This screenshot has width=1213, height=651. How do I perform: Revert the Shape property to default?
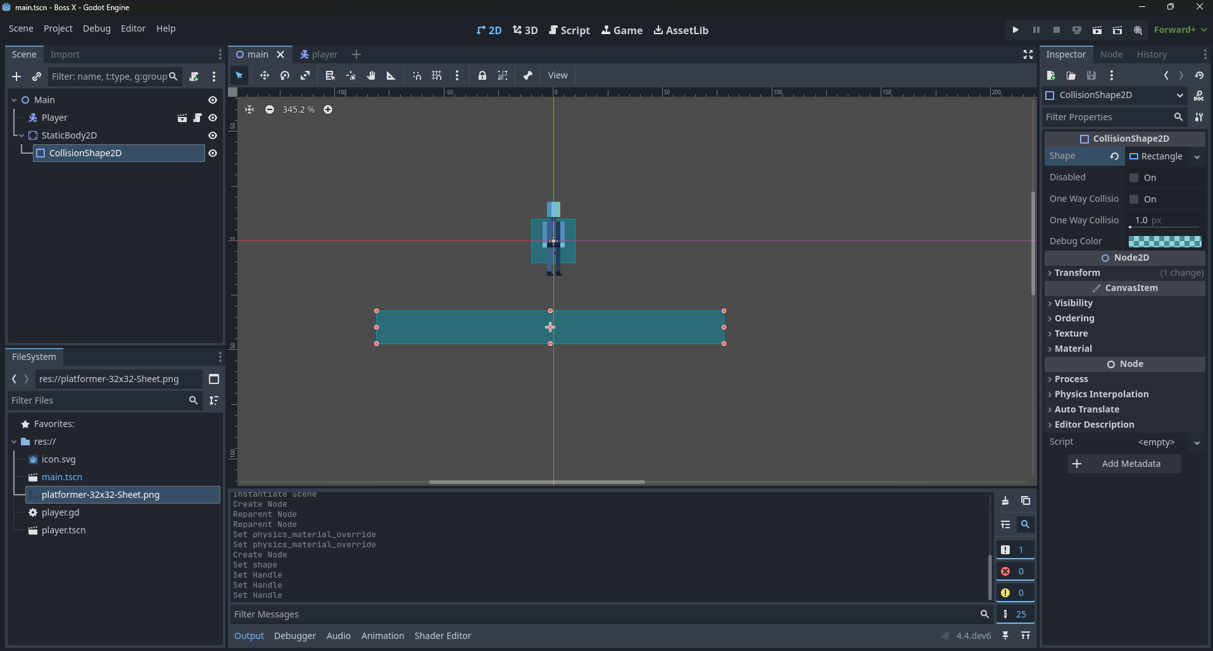1114,156
